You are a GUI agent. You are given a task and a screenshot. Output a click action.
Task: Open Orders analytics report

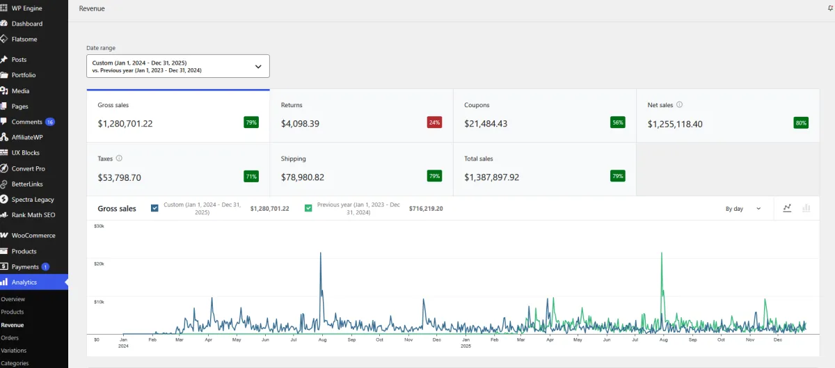(10, 337)
